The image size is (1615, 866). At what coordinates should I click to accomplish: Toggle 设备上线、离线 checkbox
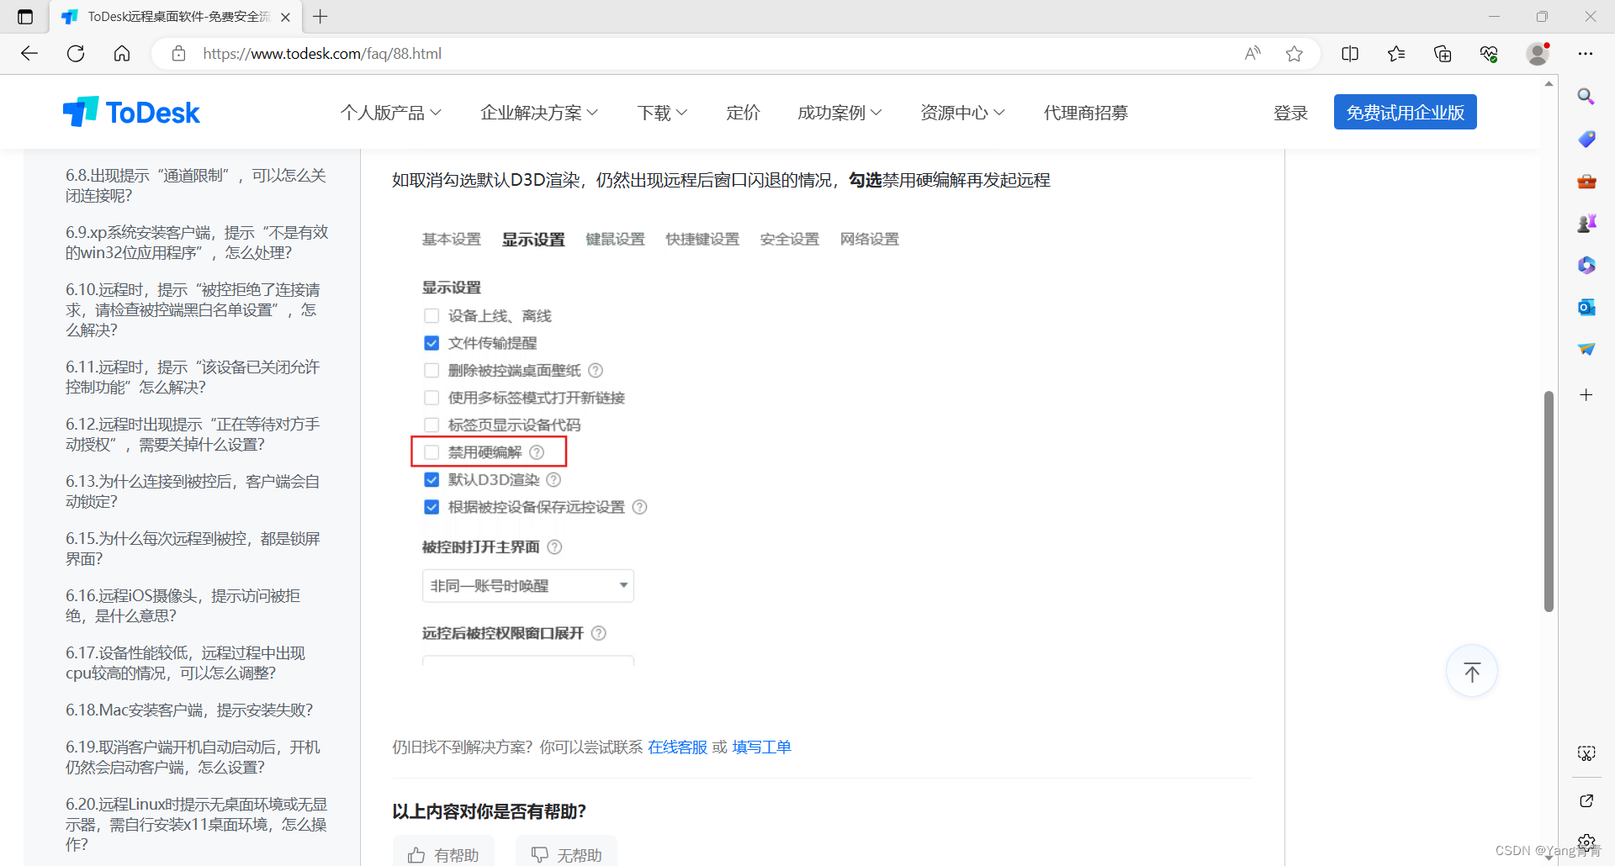[432, 316]
